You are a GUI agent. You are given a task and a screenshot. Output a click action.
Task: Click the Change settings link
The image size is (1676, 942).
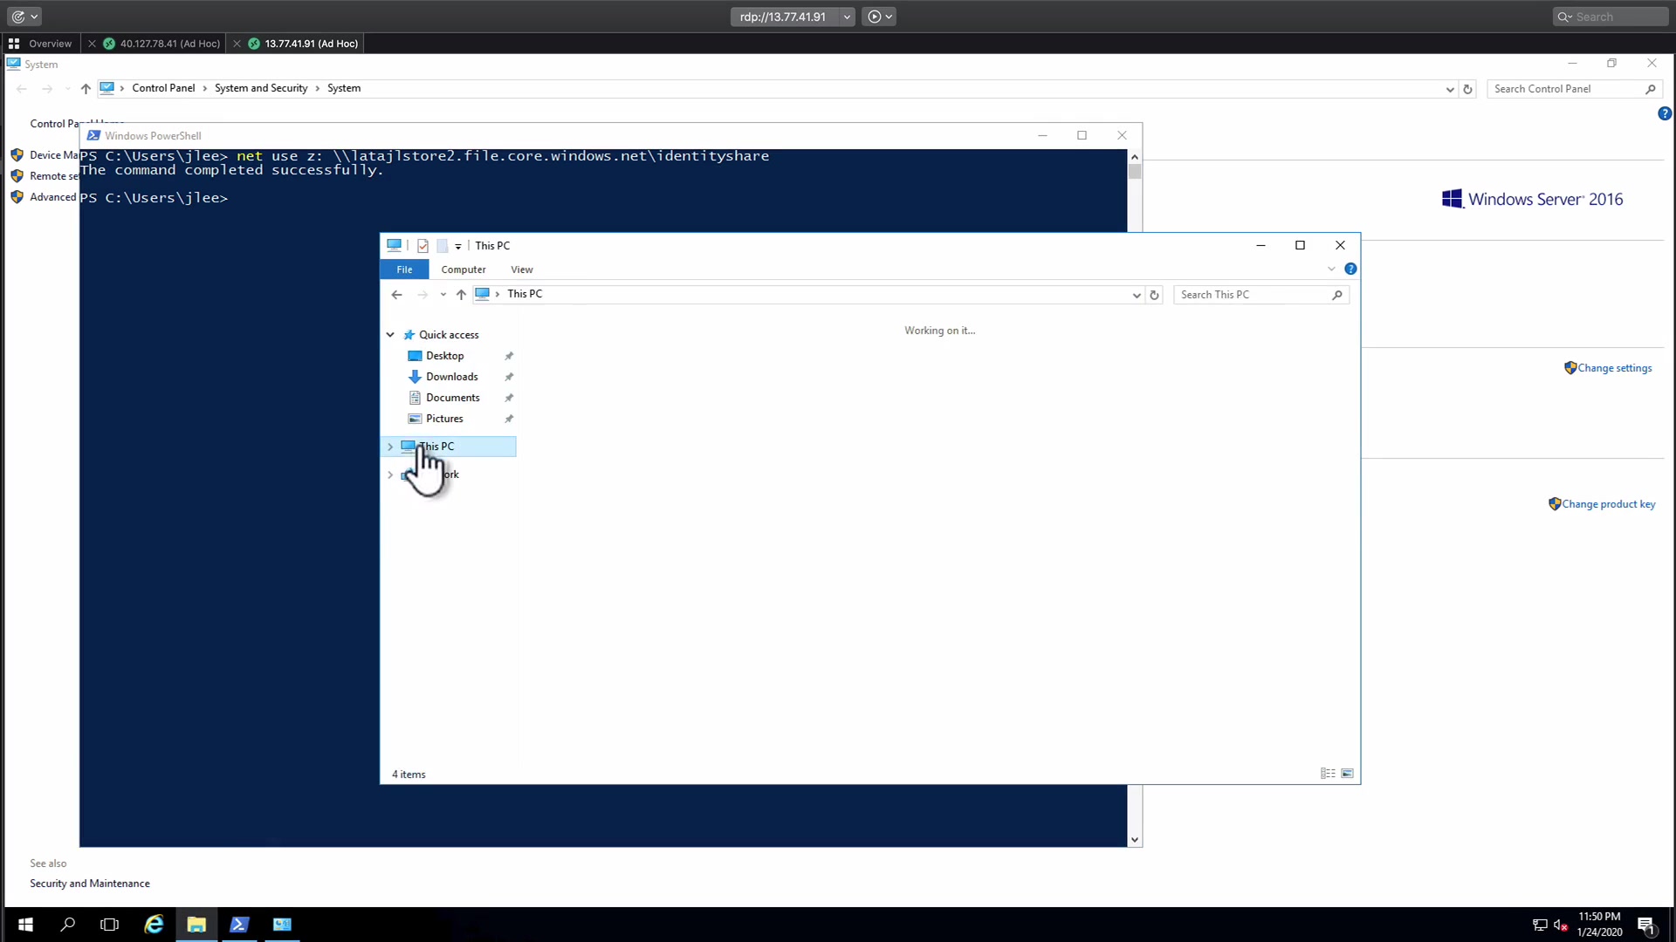[x=1614, y=368]
